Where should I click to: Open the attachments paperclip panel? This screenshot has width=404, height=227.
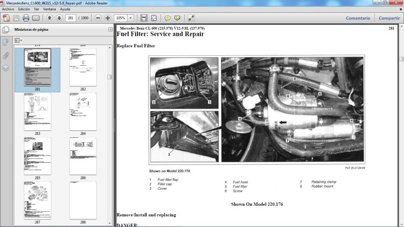coord(6,55)
